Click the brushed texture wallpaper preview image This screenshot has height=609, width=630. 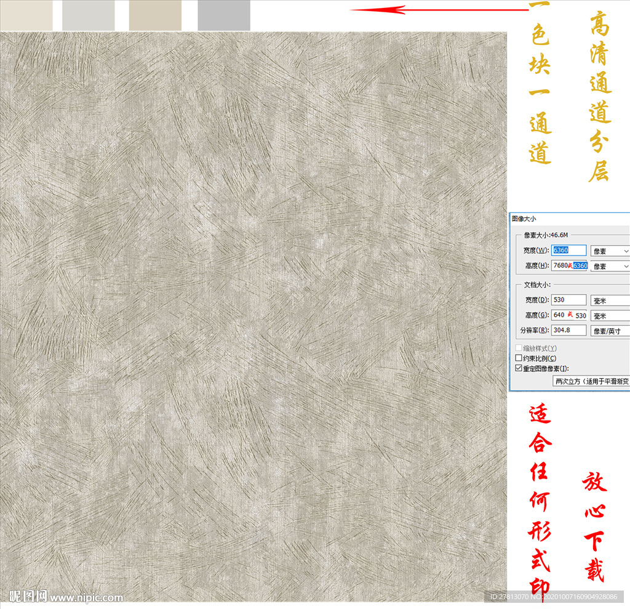click(x=253, y=317)
